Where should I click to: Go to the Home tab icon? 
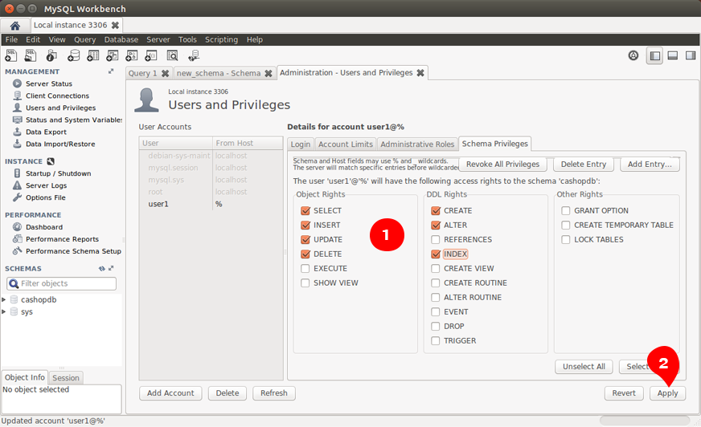pyautogui.click(x=14, y=26)
